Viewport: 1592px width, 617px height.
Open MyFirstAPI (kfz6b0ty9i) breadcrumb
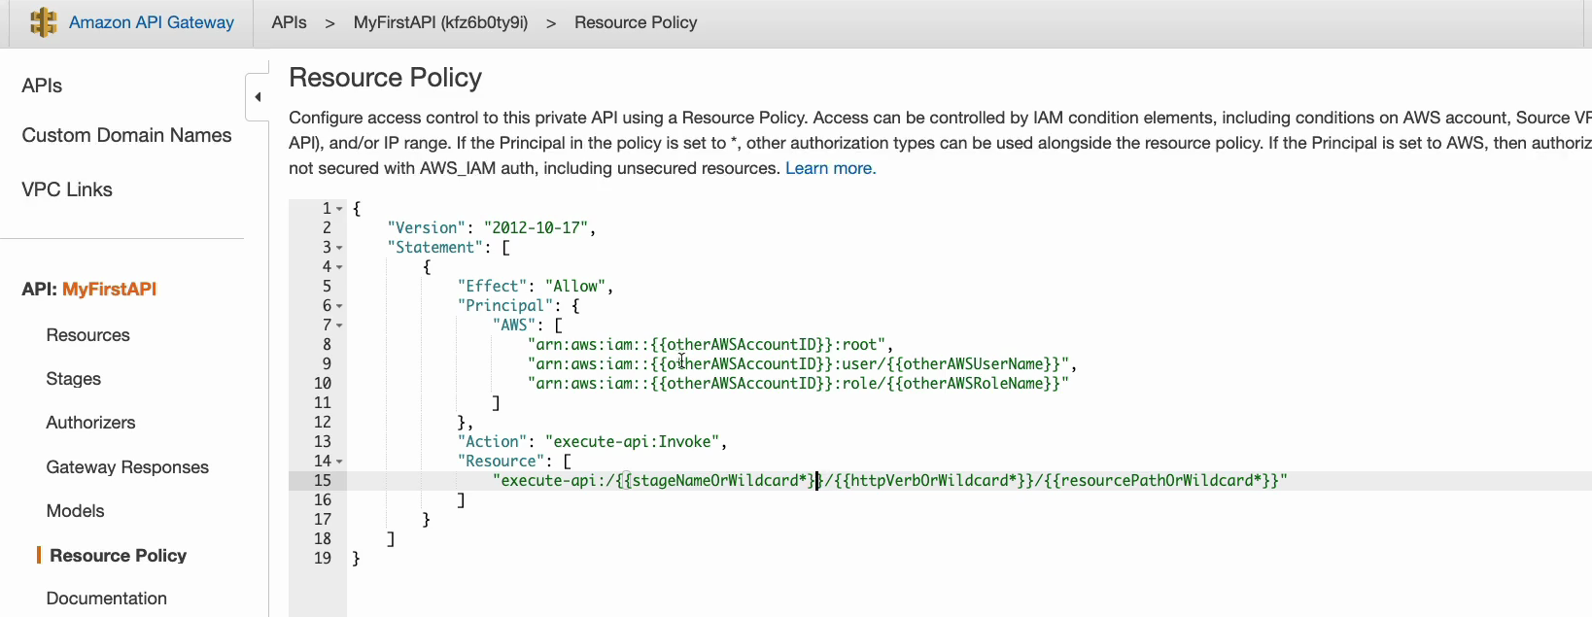(440, 22)
